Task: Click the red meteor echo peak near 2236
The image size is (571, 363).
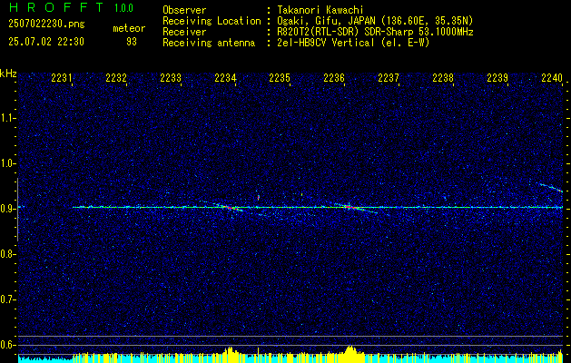Action: [x=350, y=207]
